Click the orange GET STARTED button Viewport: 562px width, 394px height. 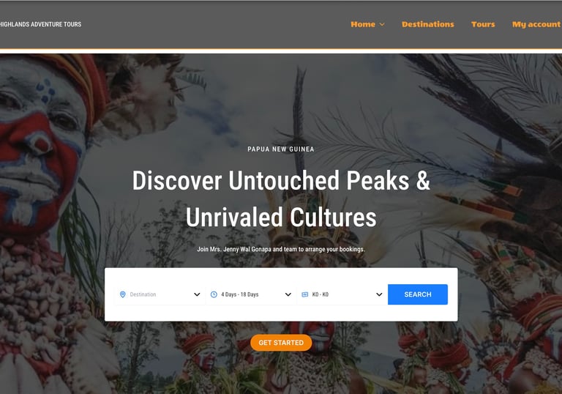[281, 343]
